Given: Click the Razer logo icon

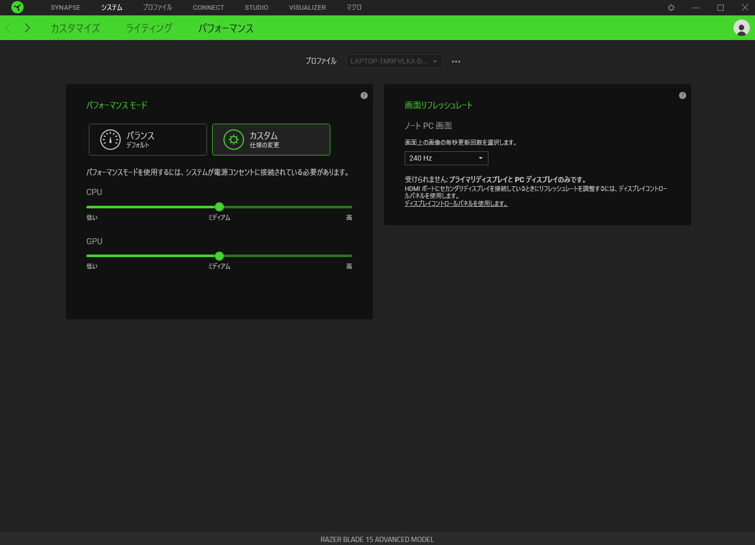Looking at the screenshot, I should coord(17,7).
